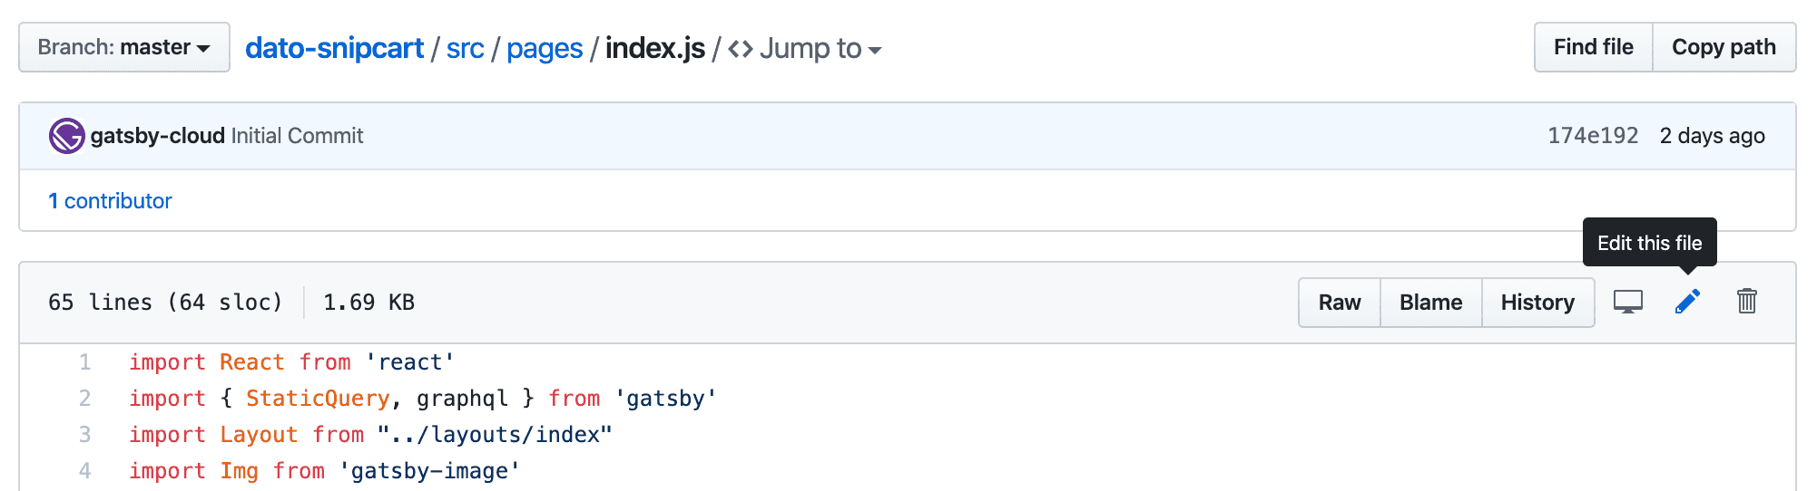Open the dato-snipcart repository link

(x=334, y=48)
